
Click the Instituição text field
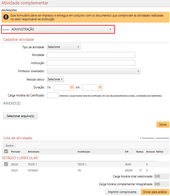(91, 63)
